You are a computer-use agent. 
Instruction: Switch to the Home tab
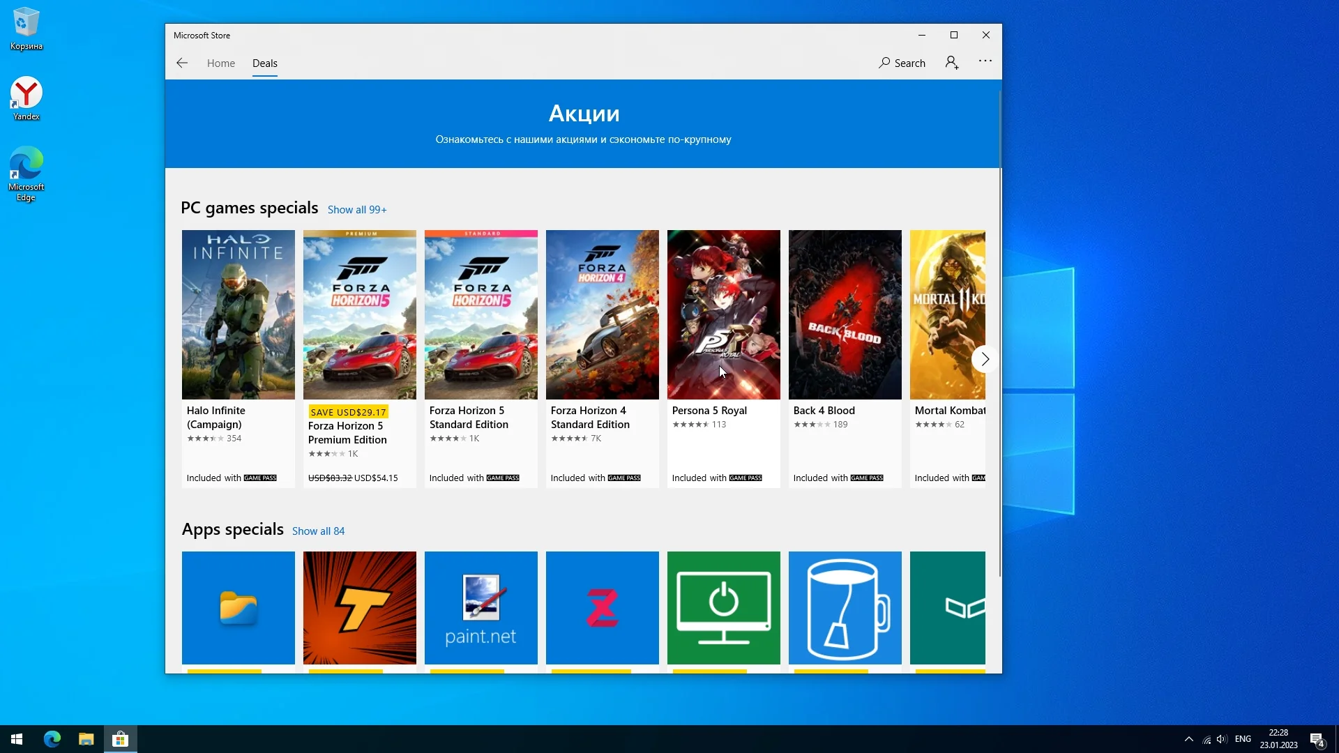220,63
